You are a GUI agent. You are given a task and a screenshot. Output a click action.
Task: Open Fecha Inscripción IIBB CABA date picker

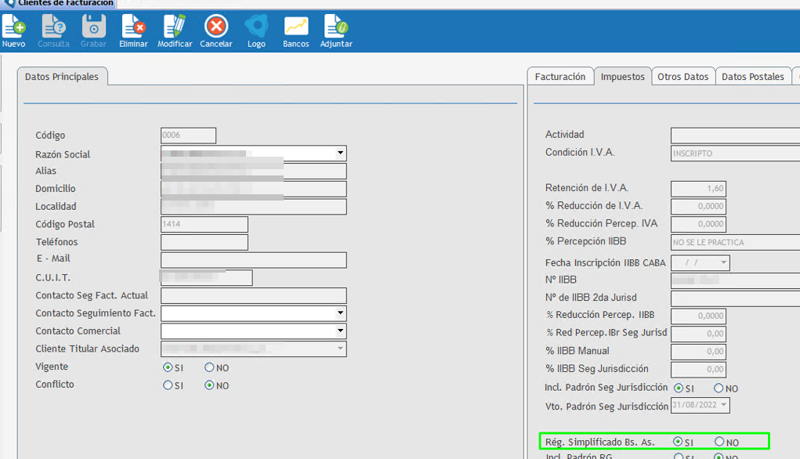723,262
